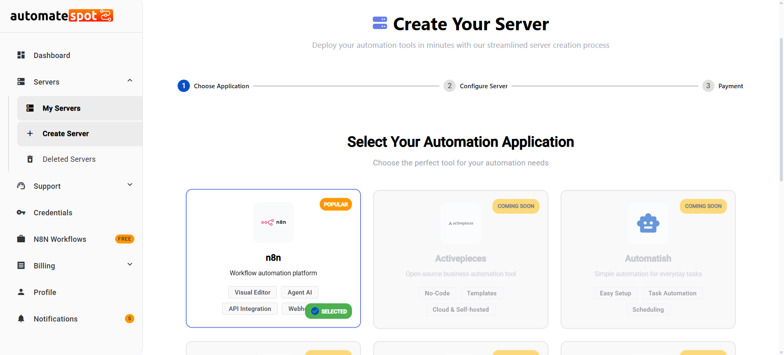Click the Easy Setup tag
The image size is (784, 355).
(615, 293)
